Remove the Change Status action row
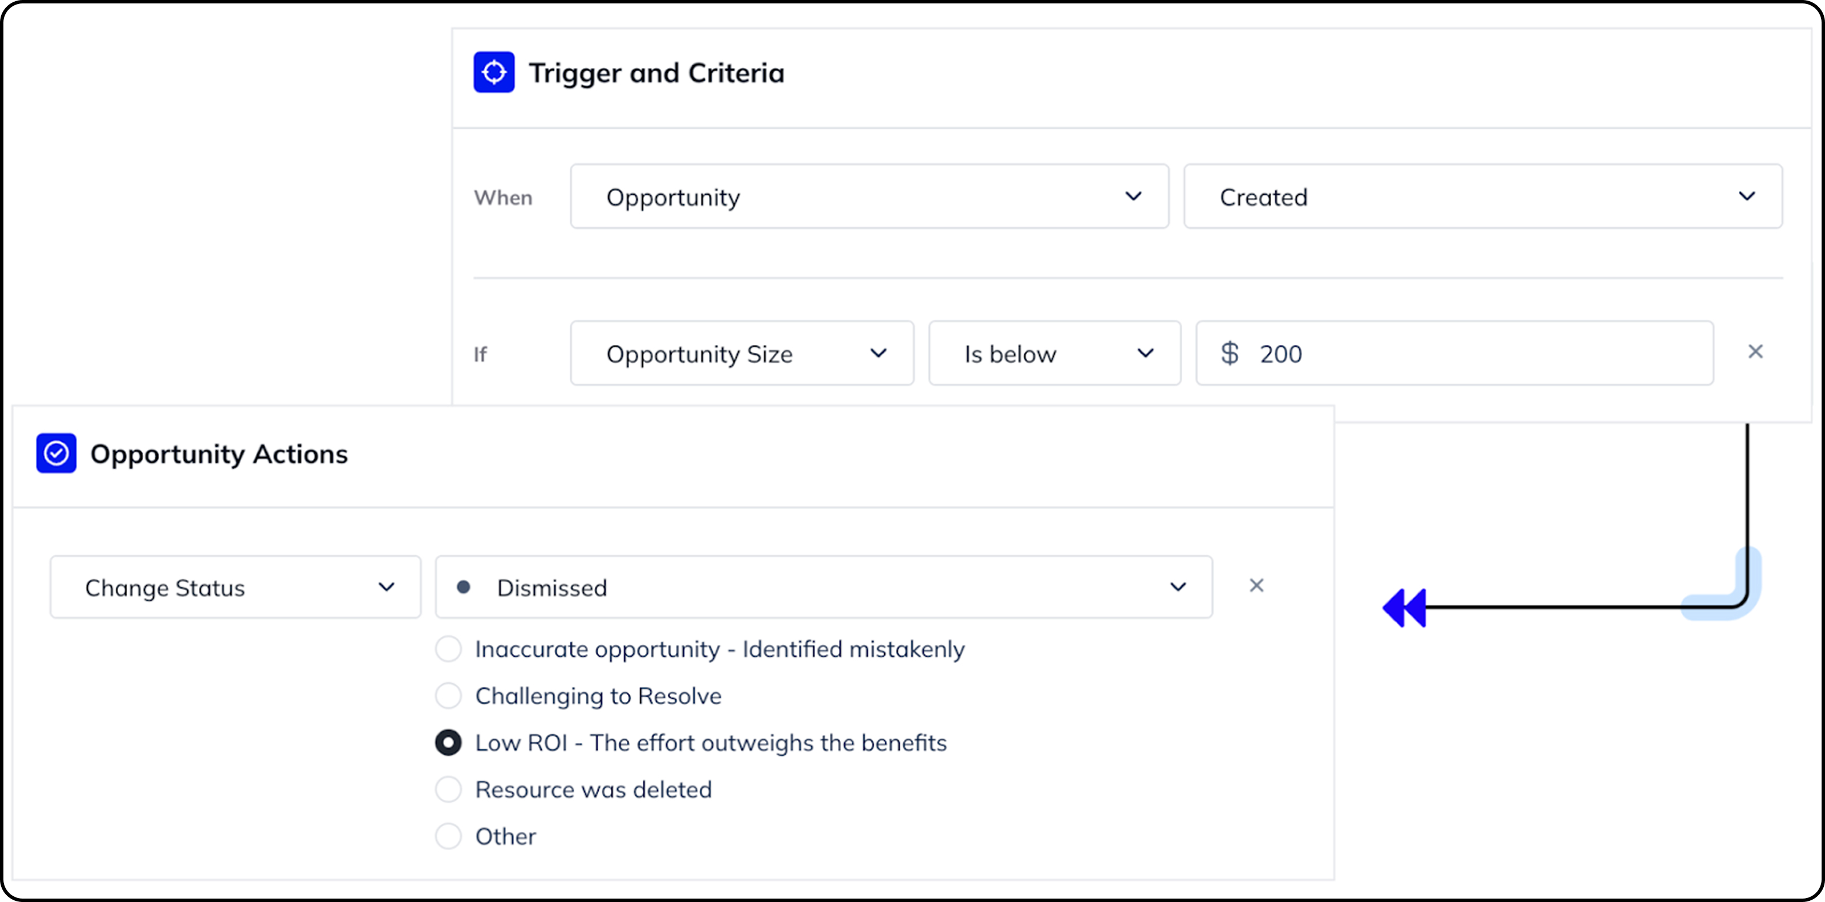 (x=1256, y=586)
